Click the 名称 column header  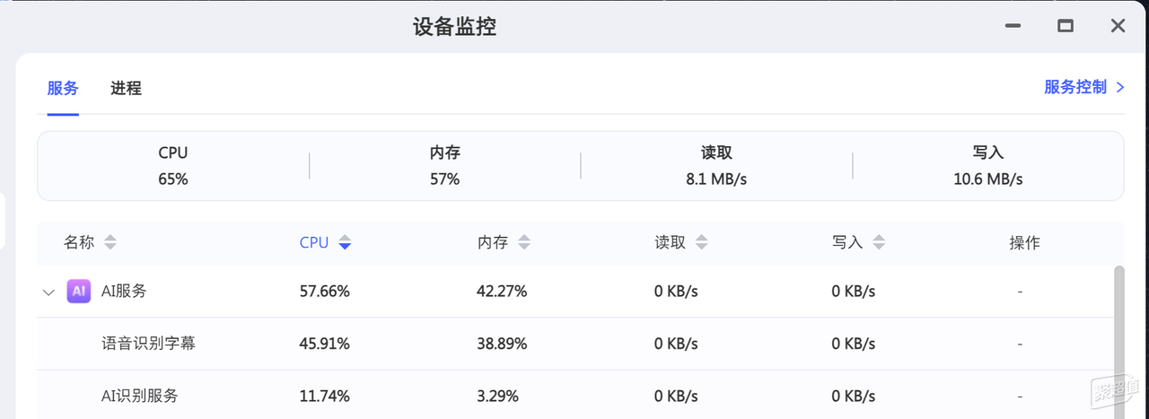click(x=79, y=242)
